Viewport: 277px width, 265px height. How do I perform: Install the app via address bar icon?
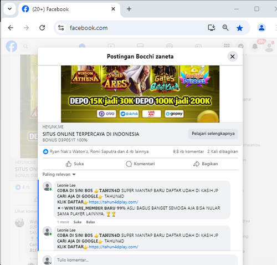tap(212, 28)
